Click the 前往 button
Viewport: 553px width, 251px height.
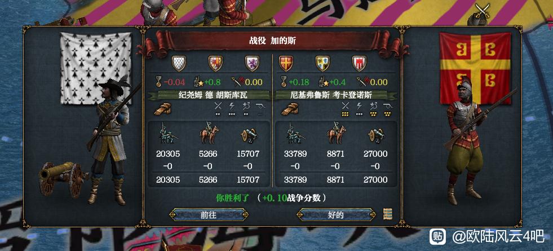pyautogui.click(x=209, y=215)
